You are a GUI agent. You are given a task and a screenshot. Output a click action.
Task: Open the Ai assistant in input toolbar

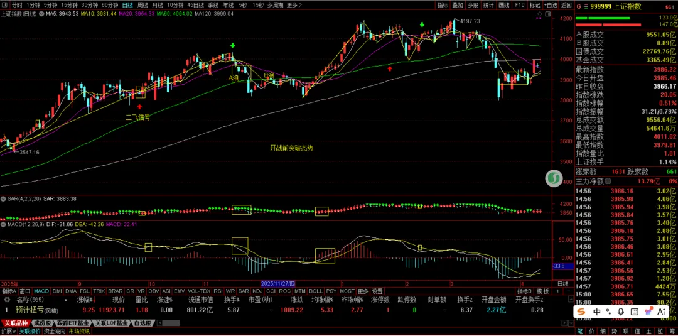[x=661, y=312]
